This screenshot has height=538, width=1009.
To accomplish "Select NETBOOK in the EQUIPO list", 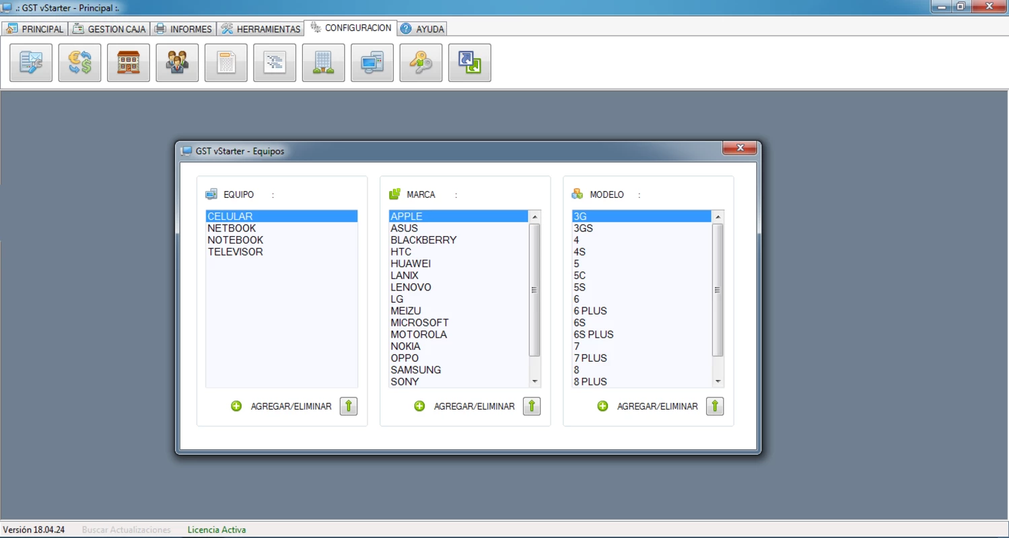I will pos(281,229).
